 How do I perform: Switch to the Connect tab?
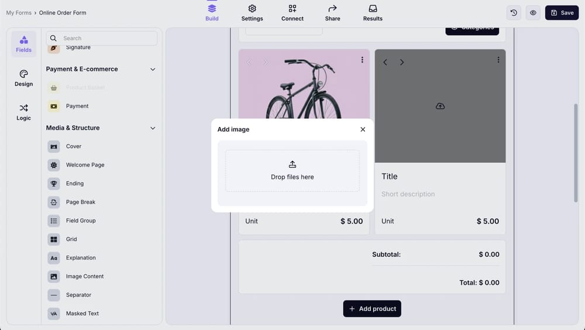292,13
